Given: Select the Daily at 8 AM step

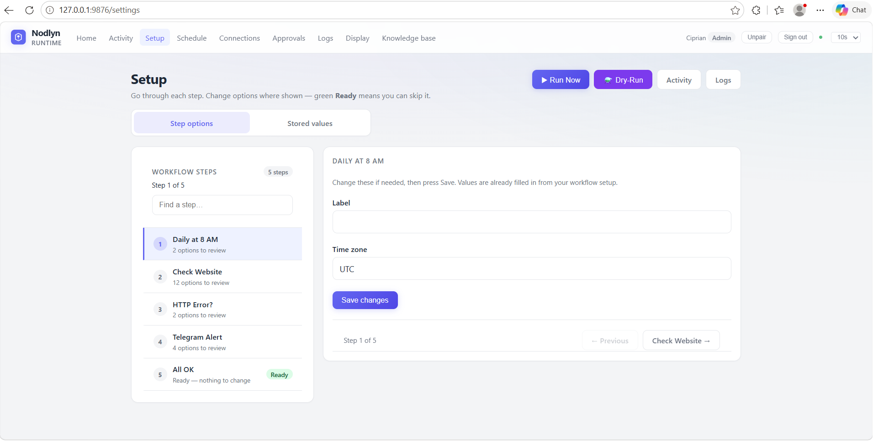Looking at the screenshot, I should pos(222,244).
